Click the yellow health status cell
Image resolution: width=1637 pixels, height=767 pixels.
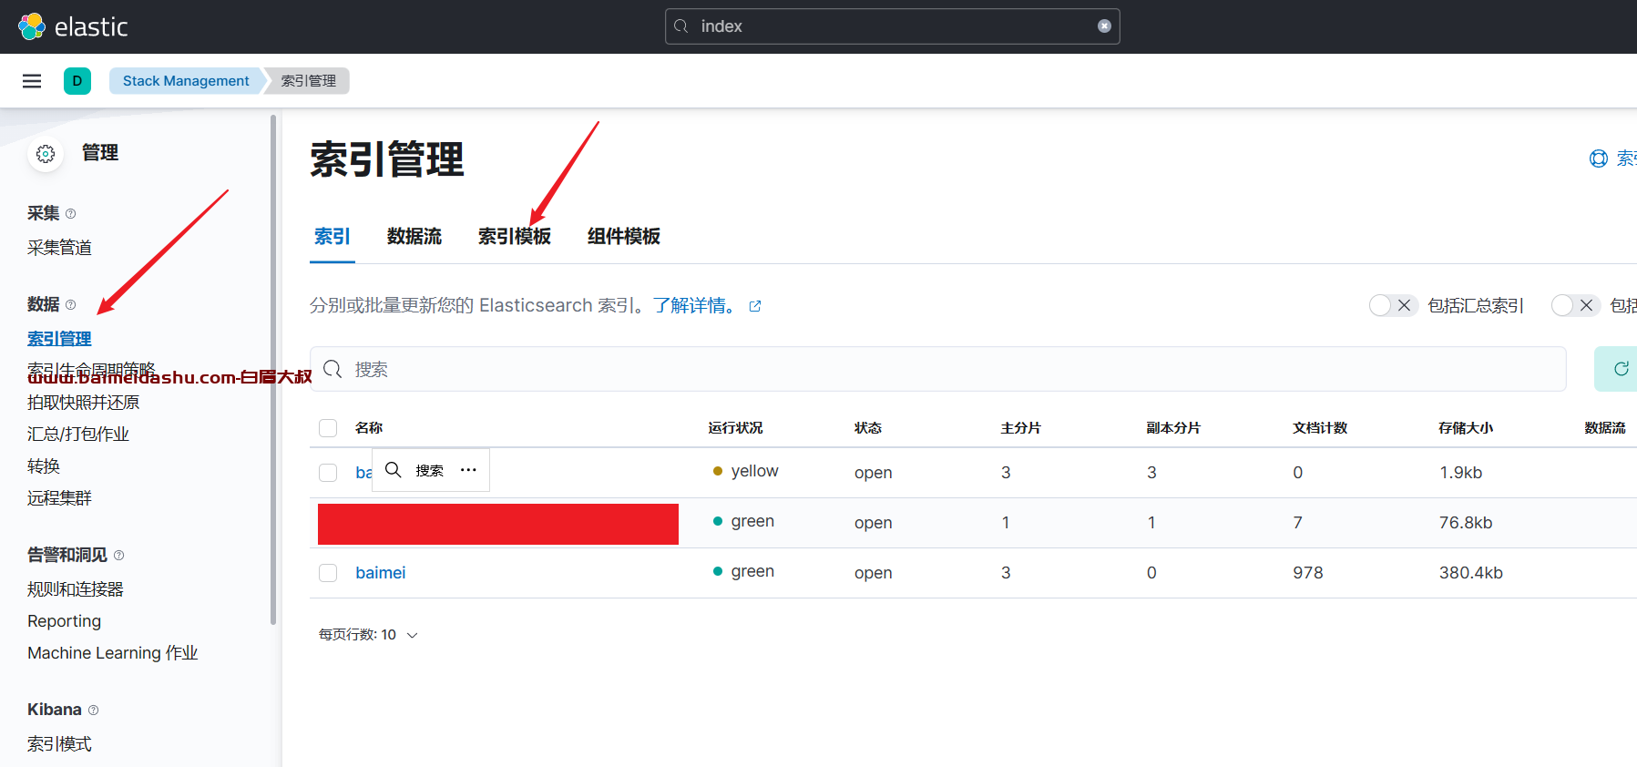pos(745,471)
